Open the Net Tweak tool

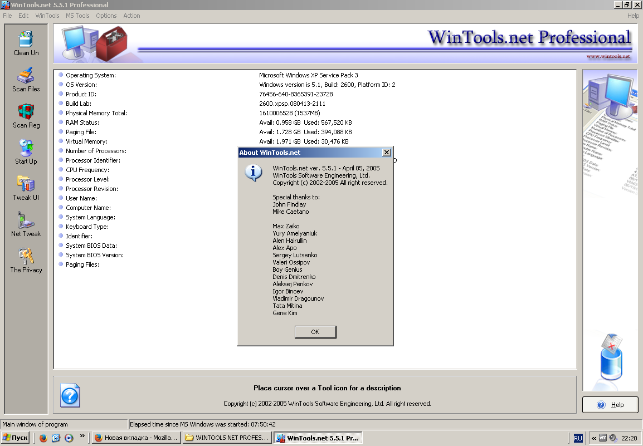pyautogui.click(x=26, y=224)
